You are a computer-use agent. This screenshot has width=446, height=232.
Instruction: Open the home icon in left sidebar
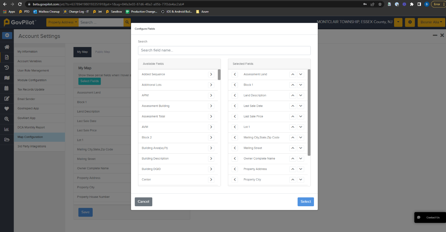coord(7,47)
